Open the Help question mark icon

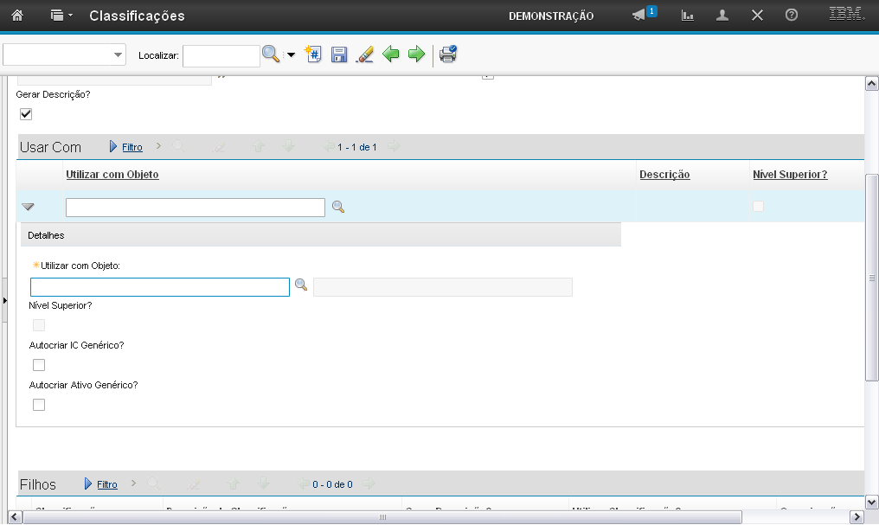(791, 16)
